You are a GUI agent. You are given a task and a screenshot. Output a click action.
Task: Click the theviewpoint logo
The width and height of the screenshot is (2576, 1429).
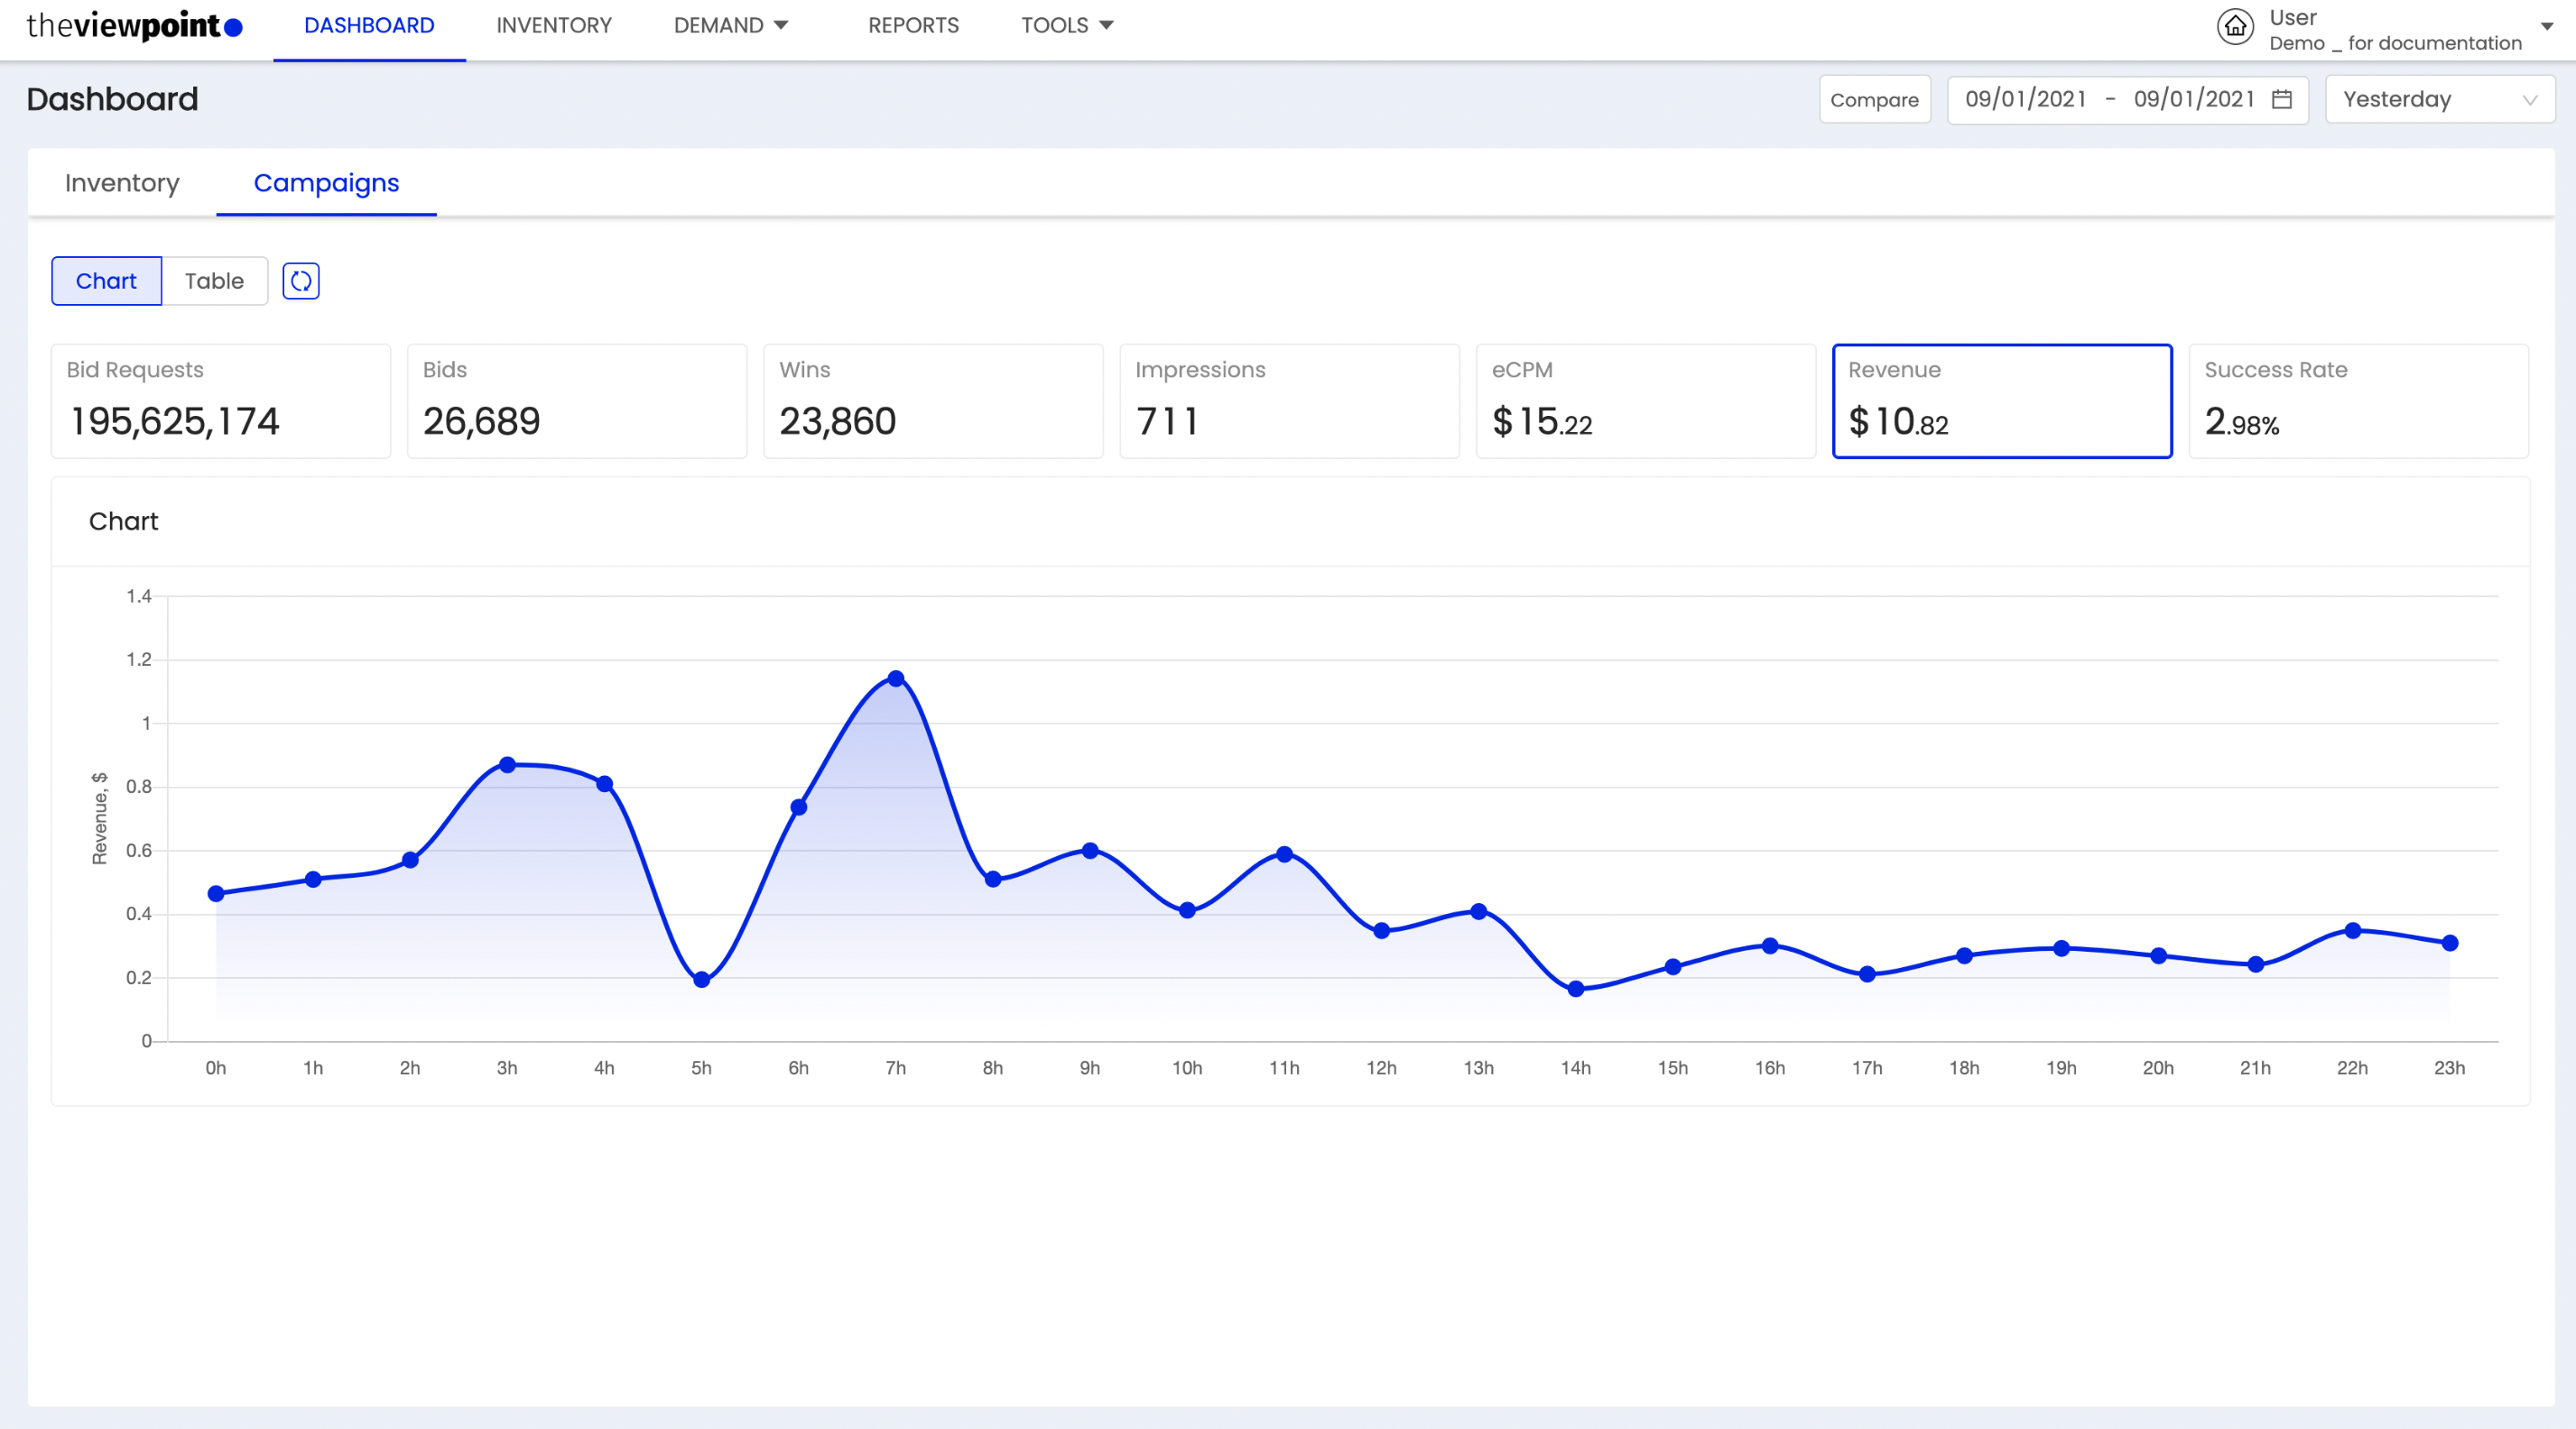[x=134, y=26]
